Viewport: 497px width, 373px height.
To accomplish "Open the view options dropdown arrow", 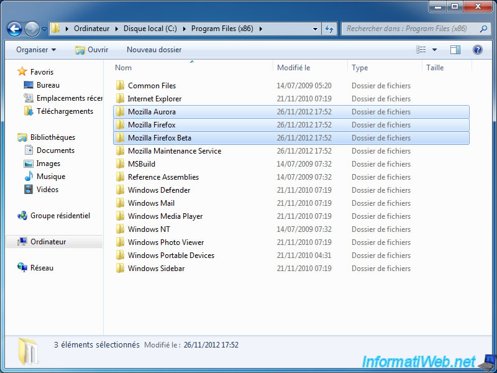I will 434,50.
